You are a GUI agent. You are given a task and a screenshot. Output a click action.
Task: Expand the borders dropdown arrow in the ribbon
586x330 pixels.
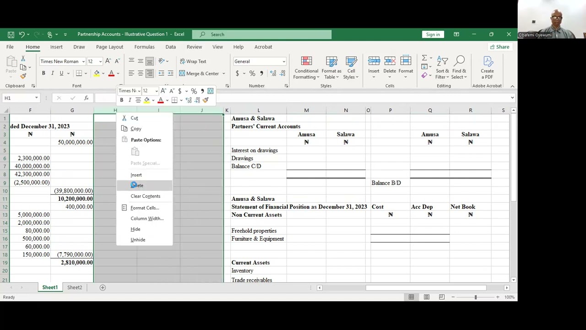[x=86, y=73]
